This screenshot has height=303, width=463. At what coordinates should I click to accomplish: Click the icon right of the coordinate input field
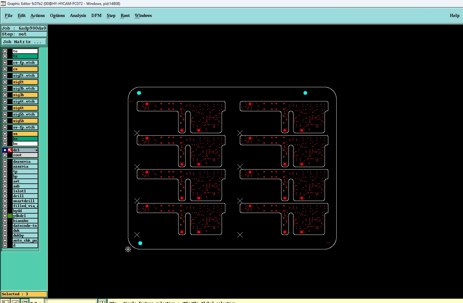pos(102,301)
